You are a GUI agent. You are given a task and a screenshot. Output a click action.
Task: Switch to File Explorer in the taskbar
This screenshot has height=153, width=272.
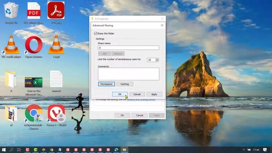[x=125, y=150]
